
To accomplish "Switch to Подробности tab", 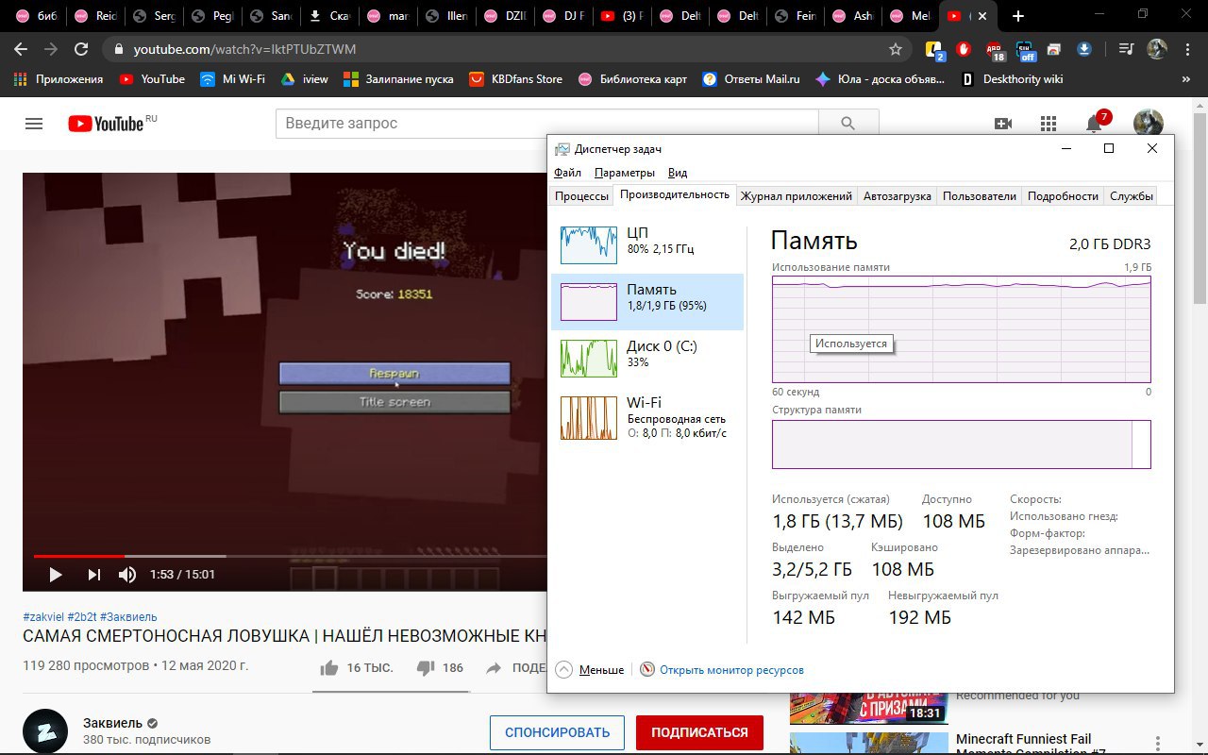I will click(x=1063, y=196).
